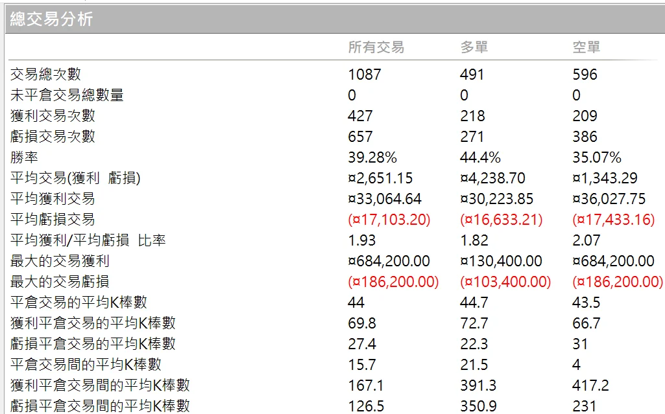Image resolution: width=665 pixels, height=414 pixels.
Task: Select winning trades value 427
Action: [360, 116]
